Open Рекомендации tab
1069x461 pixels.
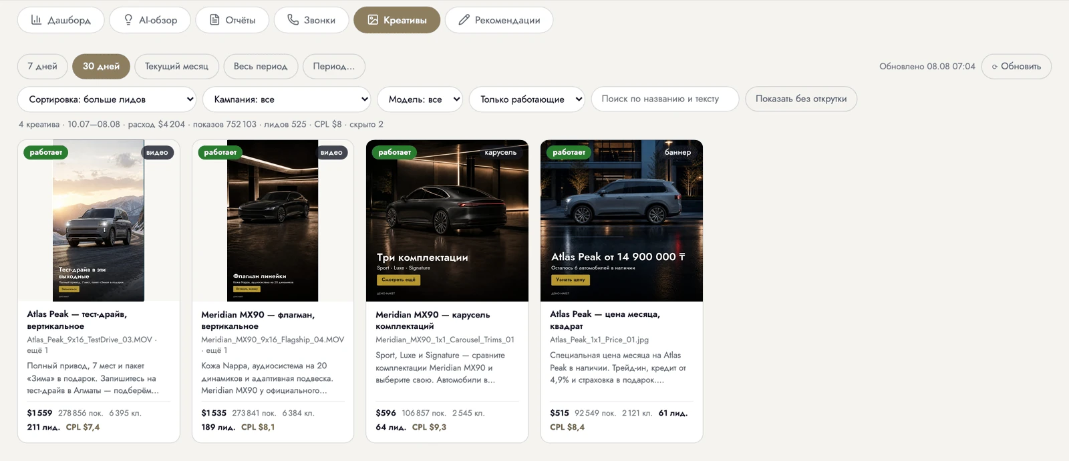point(499,20)
